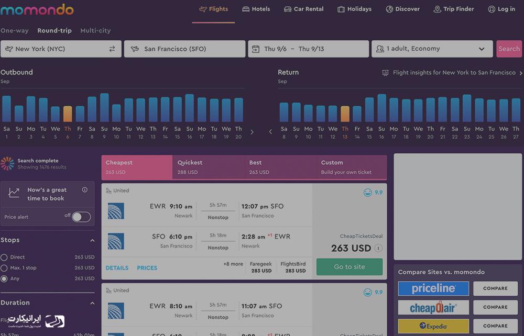
Task: Click the Expedia logo
Action: point(433,326)
